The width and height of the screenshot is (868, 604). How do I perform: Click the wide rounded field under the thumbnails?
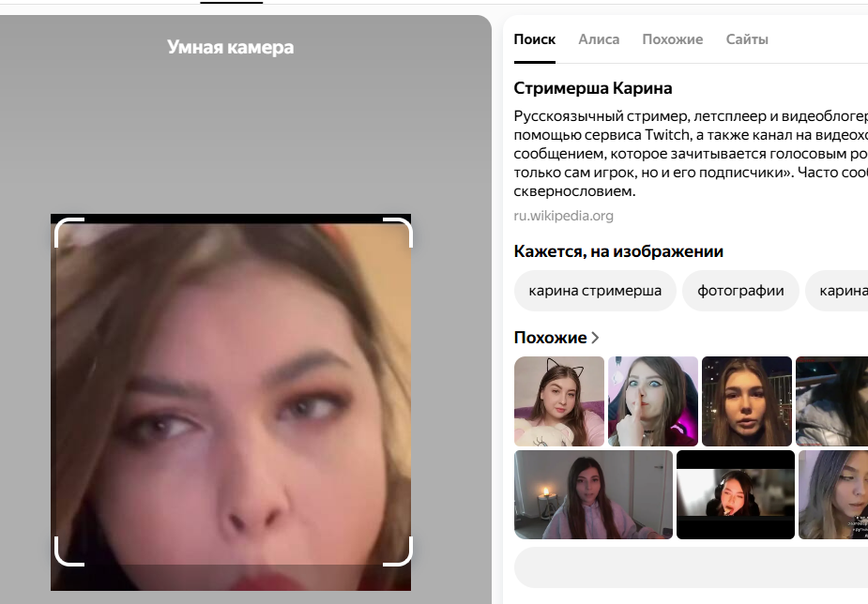click(x=691, y=567)
